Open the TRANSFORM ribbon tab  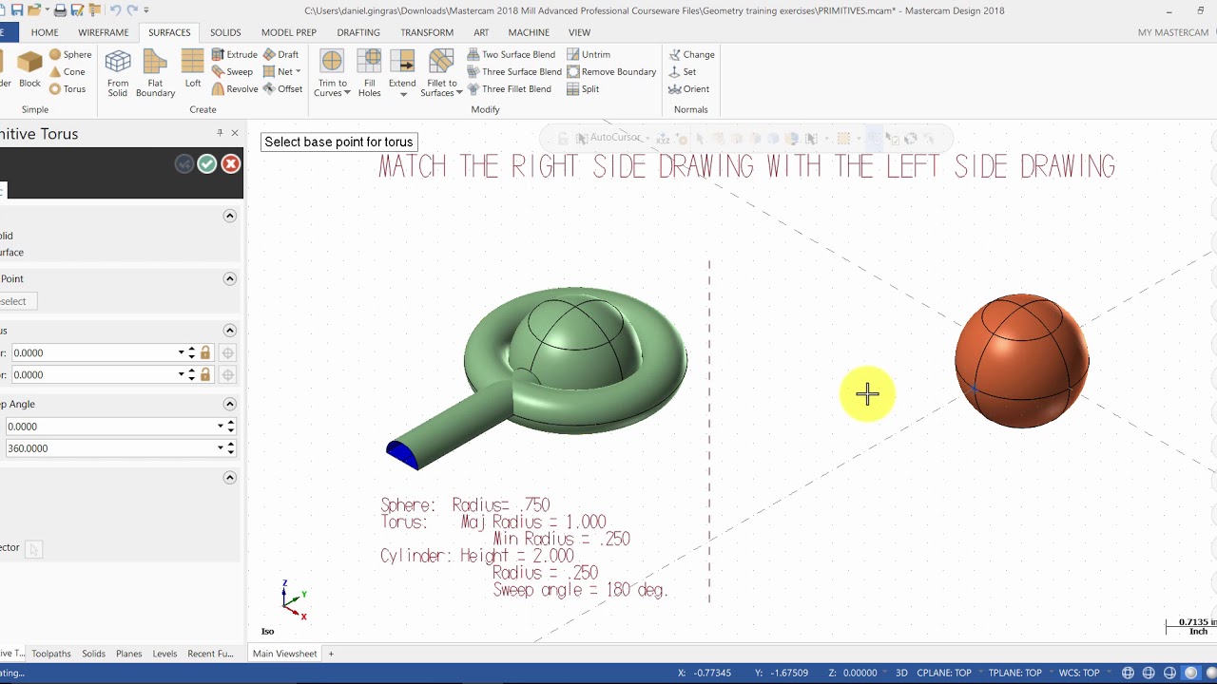427,32
